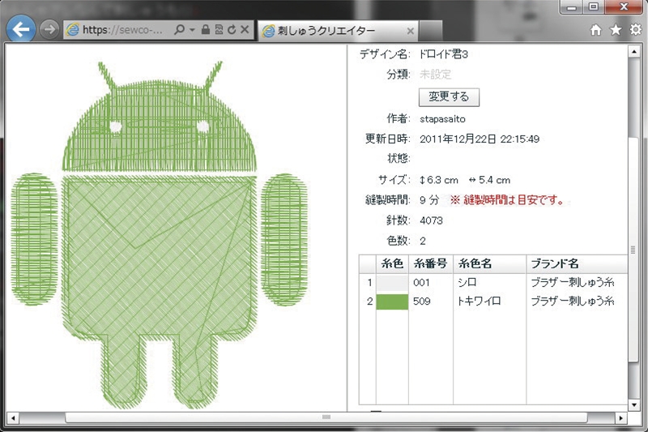Open a new blank tab
Image resolution: width=648 pixels, height=432 pixels.
coord(431,31)
